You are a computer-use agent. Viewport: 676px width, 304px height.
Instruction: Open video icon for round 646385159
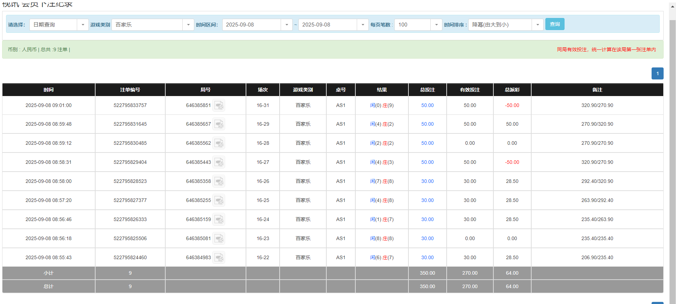click(219, 220)
